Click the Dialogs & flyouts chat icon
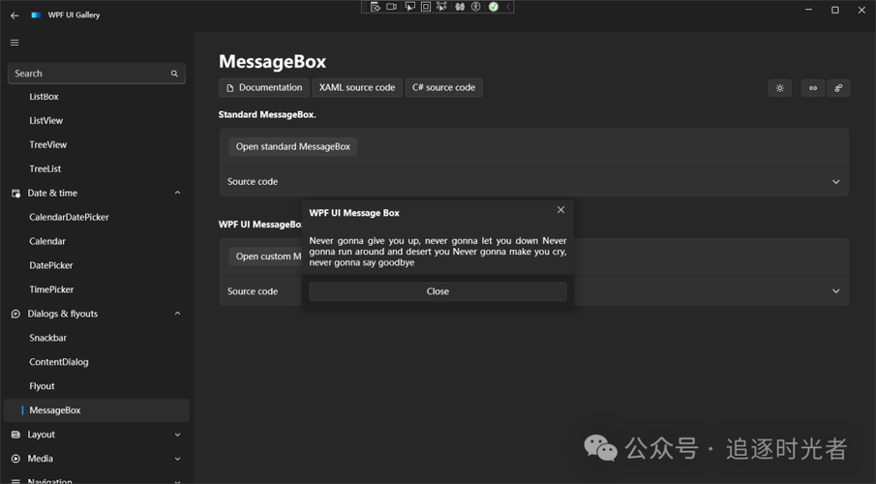876x484 pixels. [15, 314]
